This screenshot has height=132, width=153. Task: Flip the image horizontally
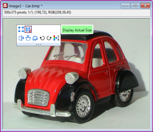tap(21, 38)
